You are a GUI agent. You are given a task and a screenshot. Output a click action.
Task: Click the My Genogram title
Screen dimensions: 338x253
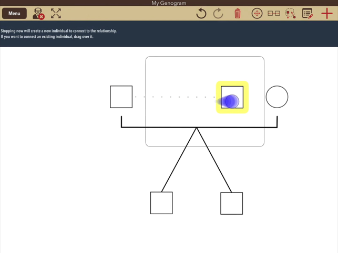click(x=169, y=3)
